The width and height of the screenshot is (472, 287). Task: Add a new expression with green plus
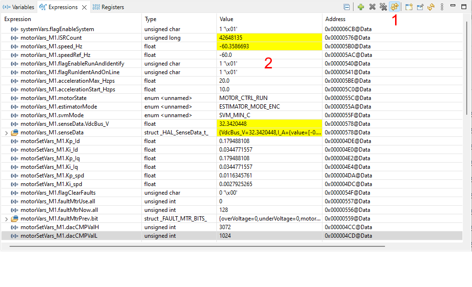click(361, 7)
